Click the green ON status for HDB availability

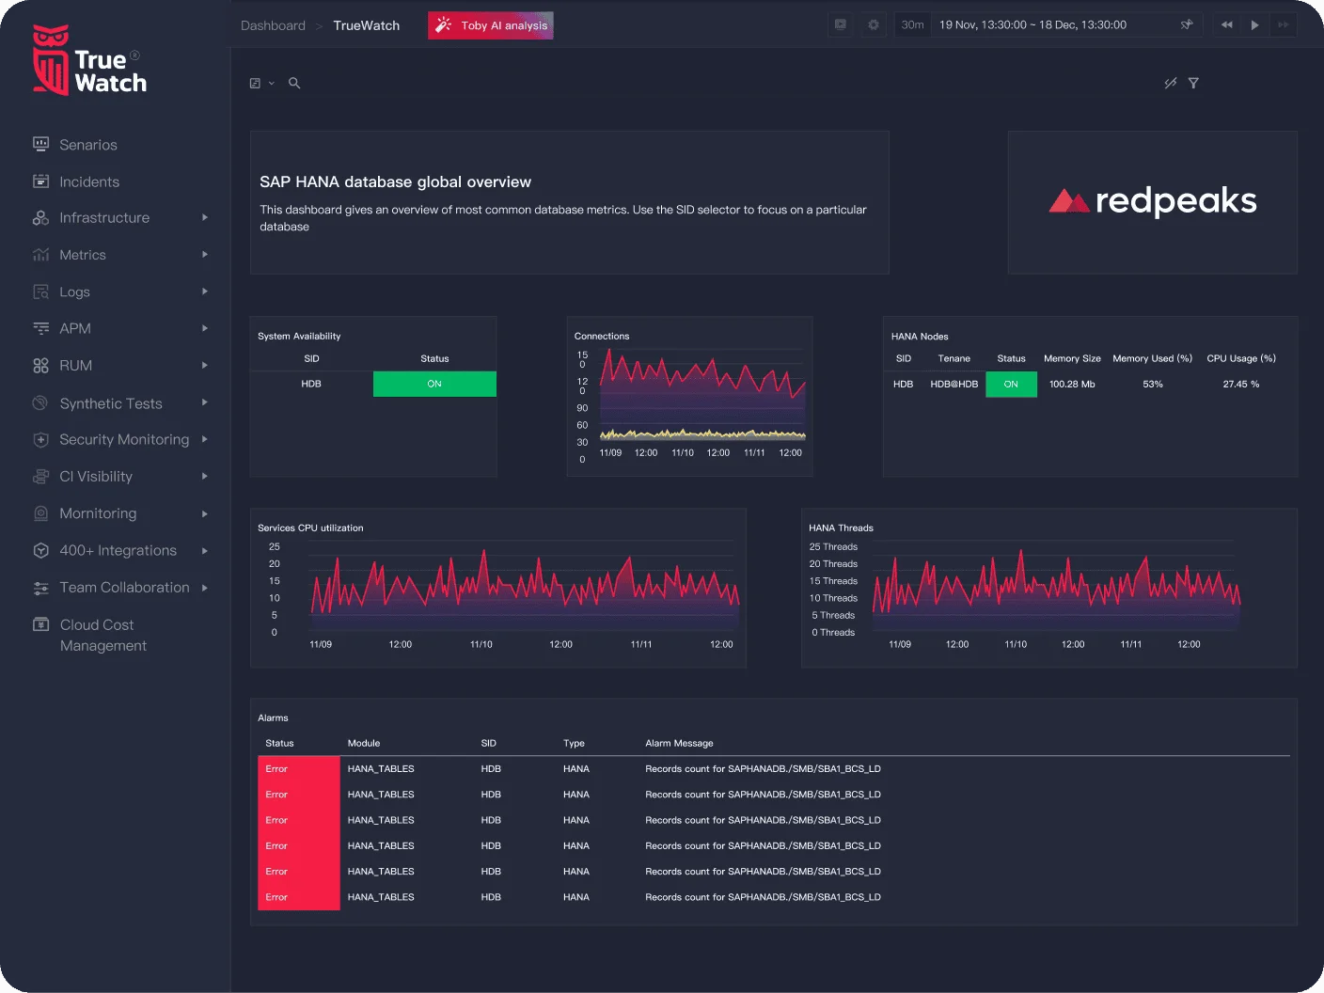434,385
